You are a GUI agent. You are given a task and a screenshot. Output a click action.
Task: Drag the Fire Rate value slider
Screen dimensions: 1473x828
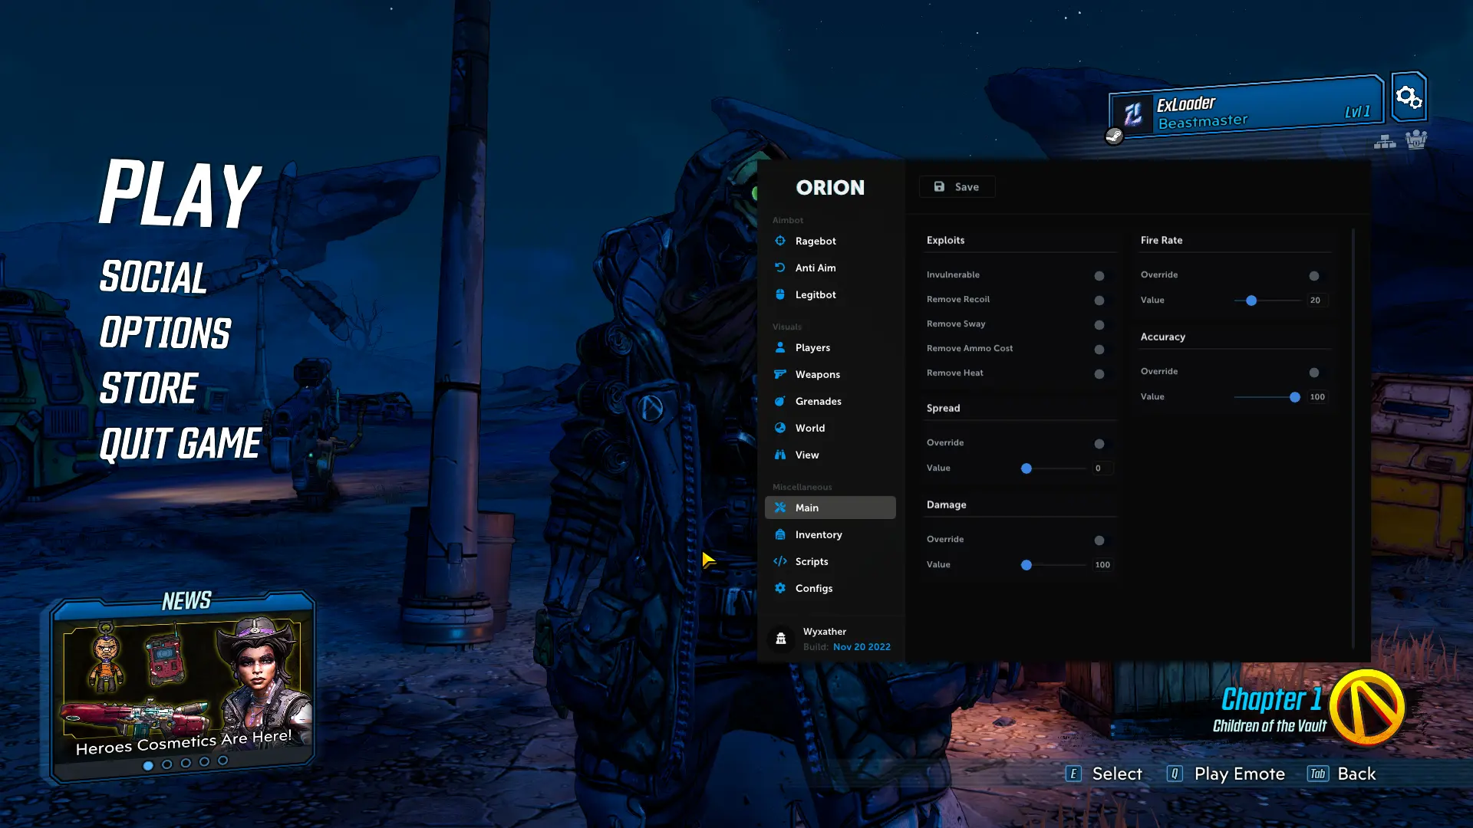coord(1251,301)
